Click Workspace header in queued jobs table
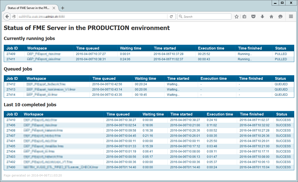This screenshot has height=182, width=298. (x=36, y=78)
